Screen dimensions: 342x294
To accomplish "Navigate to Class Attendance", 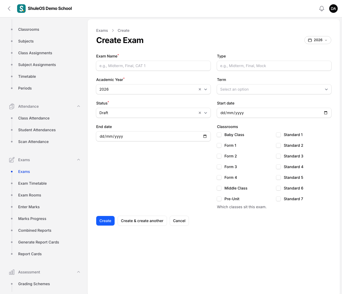I will [34, 118].
